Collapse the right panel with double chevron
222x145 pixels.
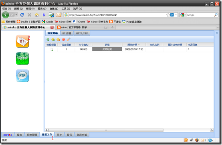217,33
